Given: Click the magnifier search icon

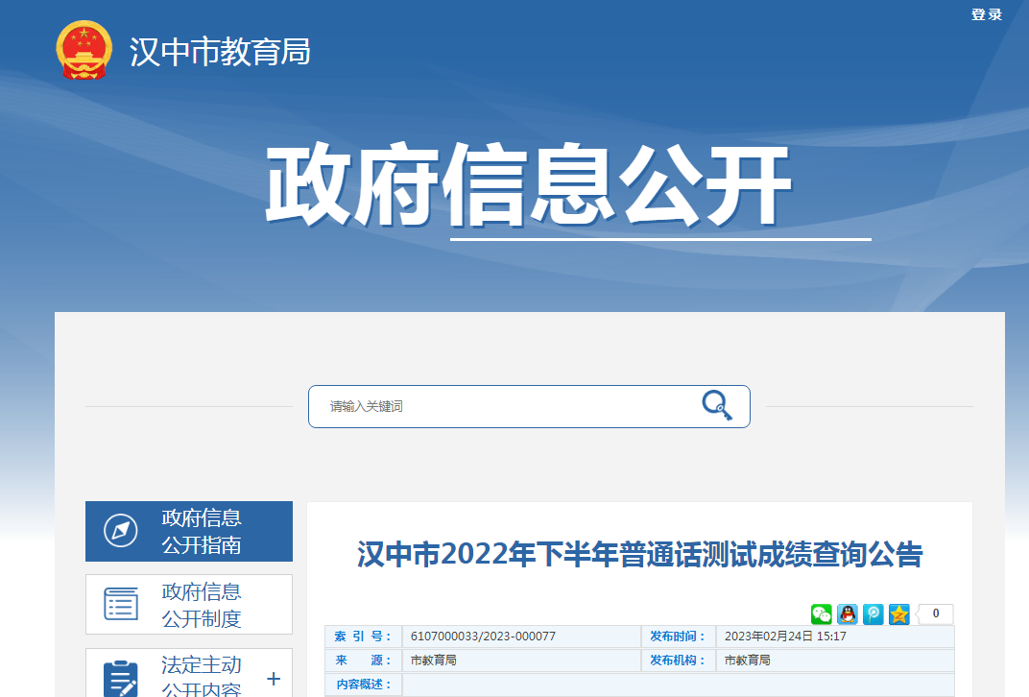Looking at the screenshot, I should 716,406.
